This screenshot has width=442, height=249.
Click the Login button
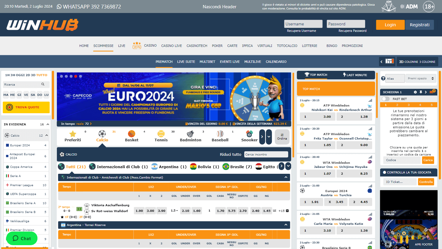pyautogui.click(x=390, y=25)
